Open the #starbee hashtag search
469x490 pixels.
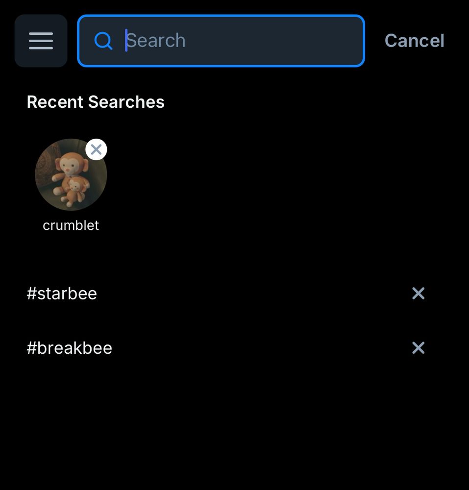tap(62, 293)
